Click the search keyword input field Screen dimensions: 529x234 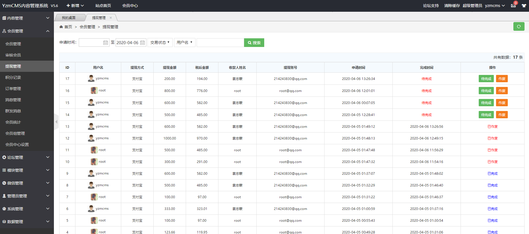pyautogui.click(x=220, y=42)
